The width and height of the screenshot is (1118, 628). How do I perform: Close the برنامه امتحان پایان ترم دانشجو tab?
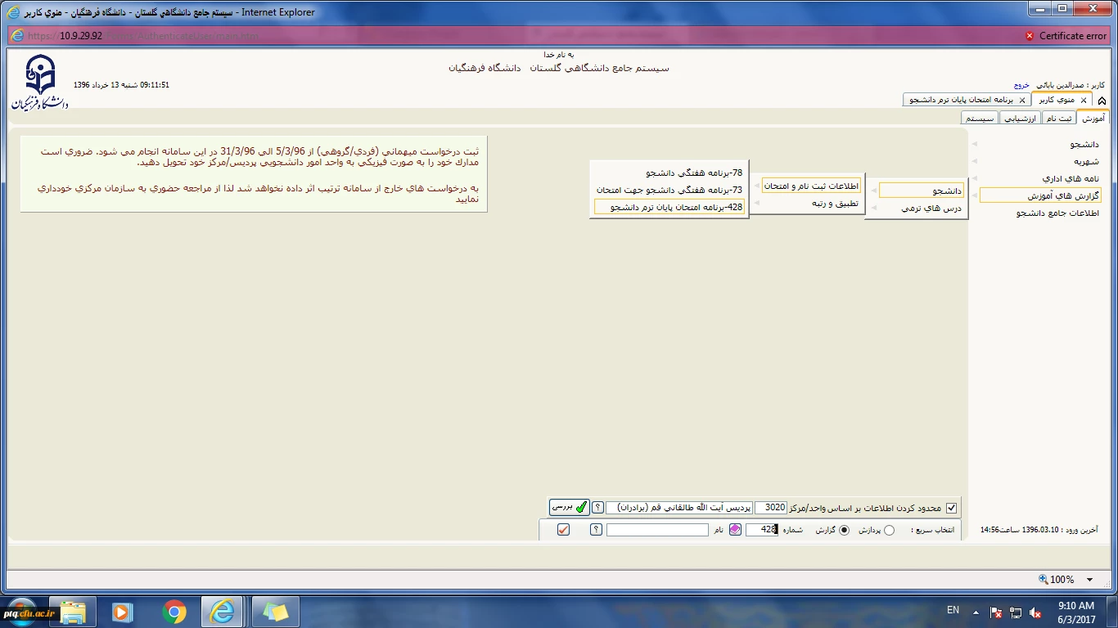pos(1021,100)
